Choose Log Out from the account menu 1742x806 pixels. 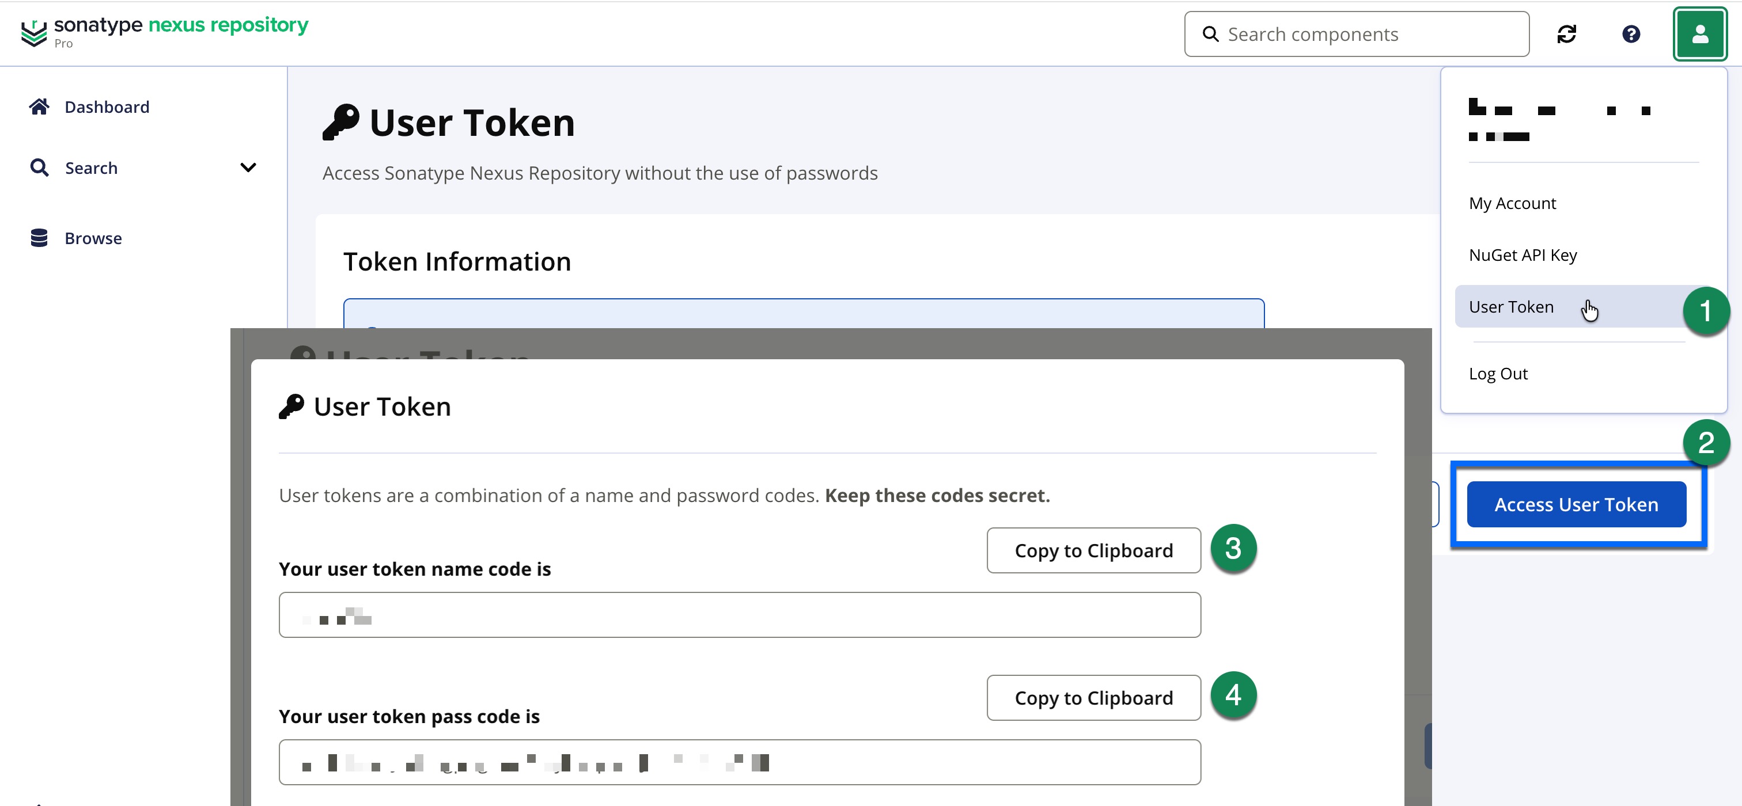coord(1498,372)
